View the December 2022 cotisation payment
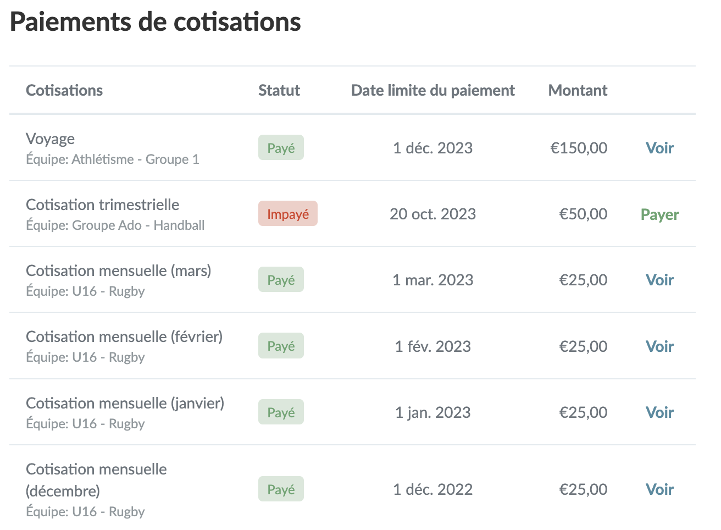 click(659, 489)
